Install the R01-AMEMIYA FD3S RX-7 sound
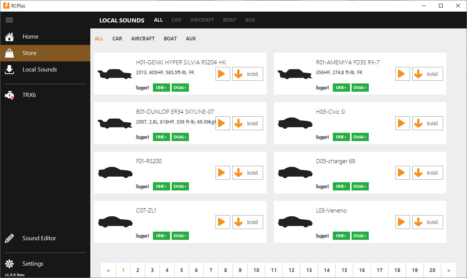Viewport: 467px width, 278px height. (428, 74)
